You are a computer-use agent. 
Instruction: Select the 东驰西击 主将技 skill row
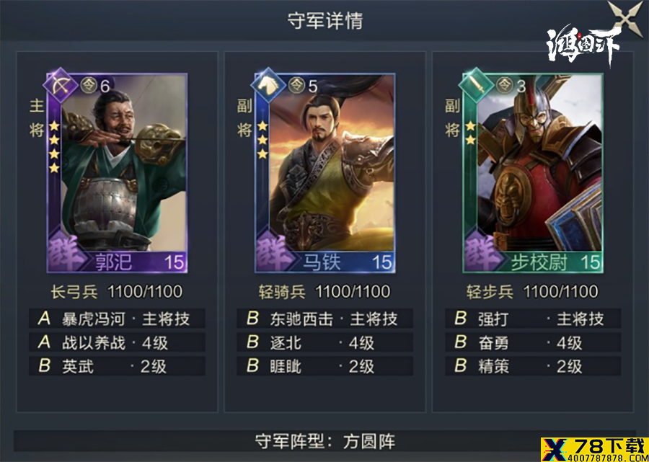(325, 319)
